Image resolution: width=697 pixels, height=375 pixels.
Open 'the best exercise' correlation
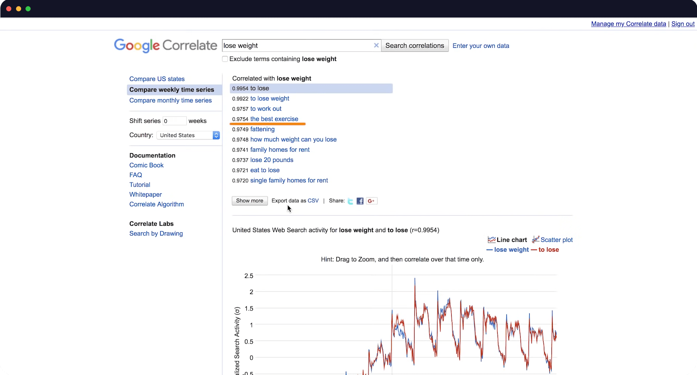click(274, 119)
